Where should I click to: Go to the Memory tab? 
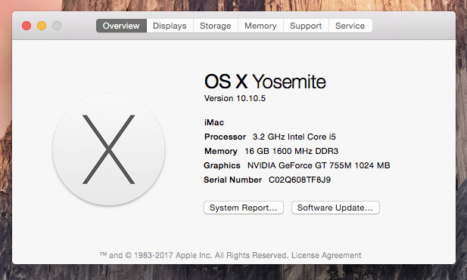click(260, 26)
